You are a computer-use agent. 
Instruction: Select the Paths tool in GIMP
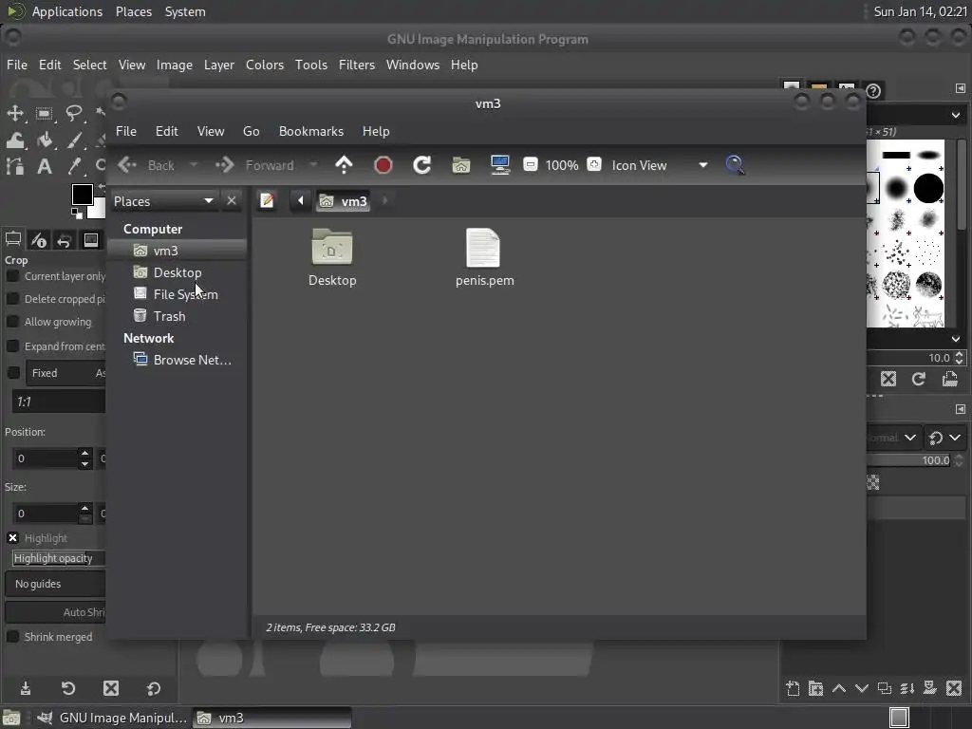[15, 166]
